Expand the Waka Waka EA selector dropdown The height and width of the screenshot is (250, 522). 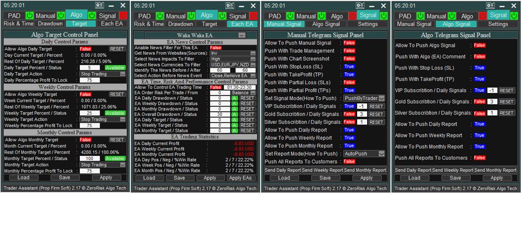[x=241, y=35]
